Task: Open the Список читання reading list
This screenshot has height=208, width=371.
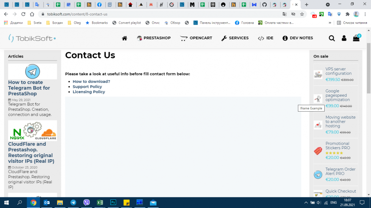Action: click(x=352, y=23)
